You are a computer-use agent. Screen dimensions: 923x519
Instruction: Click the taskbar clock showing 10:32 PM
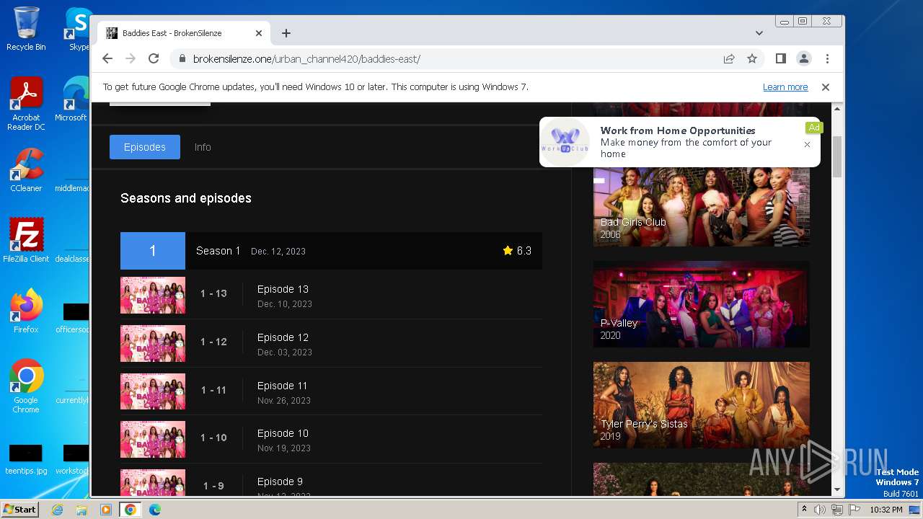tap(886, 510)
